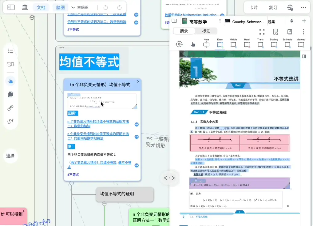Open the library building icon

click(x=25, y=7)
